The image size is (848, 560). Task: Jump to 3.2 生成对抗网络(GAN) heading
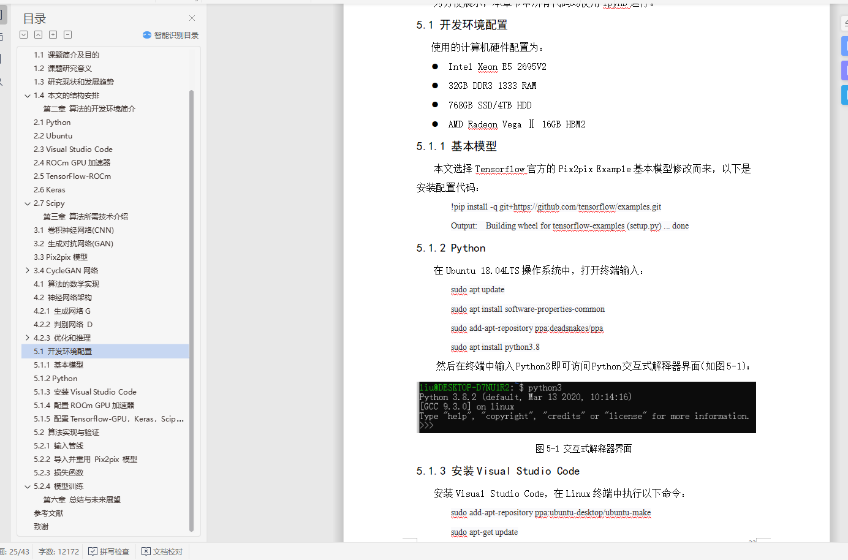coord(74,244)
